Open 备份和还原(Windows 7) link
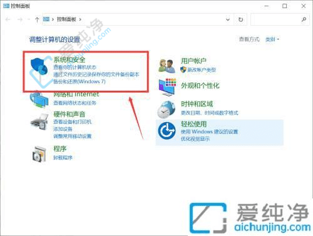 80,81
